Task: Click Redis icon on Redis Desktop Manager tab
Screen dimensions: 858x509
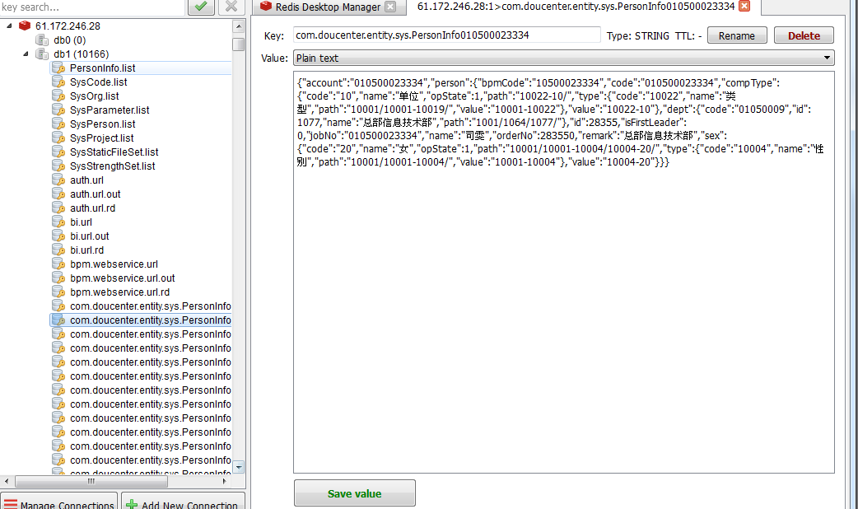Action: click(x=266, y=6)
